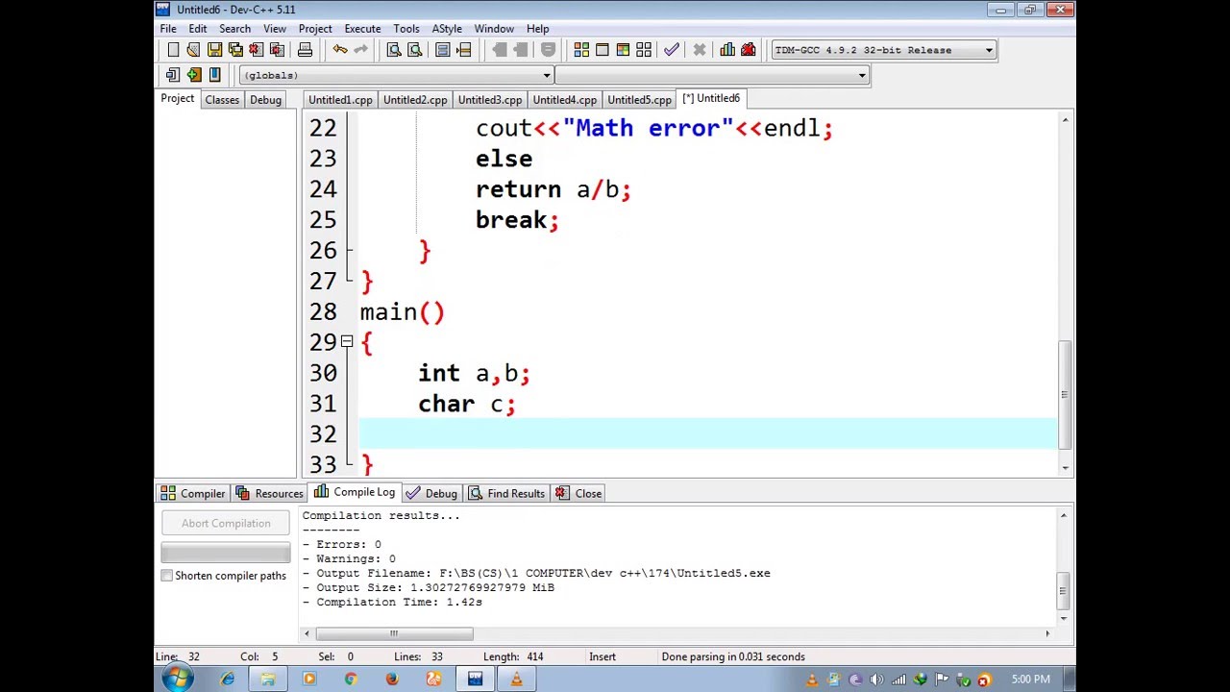Click the Delete Profiling Information icon
Viewport: 1230px width, 692px height.
point(749,50)
